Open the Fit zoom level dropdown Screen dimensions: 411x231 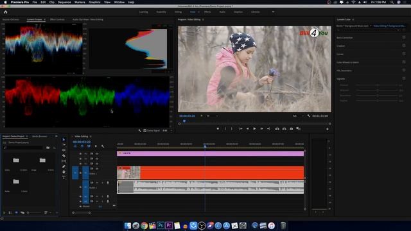pos(212,116)
